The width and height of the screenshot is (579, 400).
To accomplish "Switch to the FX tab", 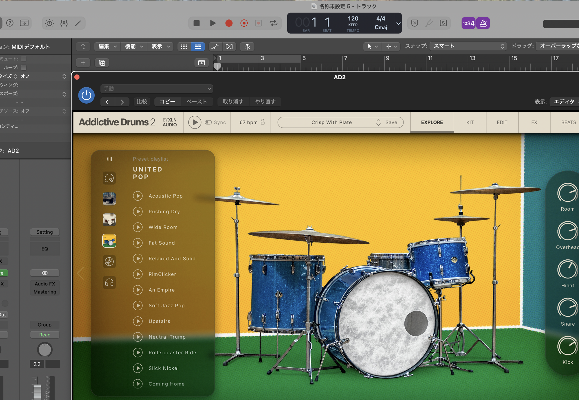I will click(x=534, y=122).
